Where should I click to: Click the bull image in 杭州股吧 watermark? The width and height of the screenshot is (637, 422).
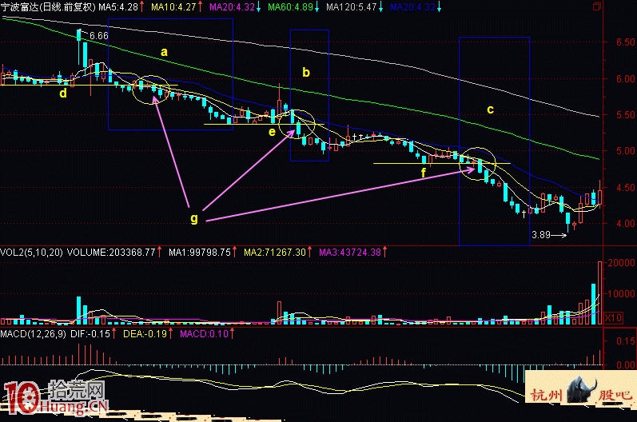pos(582,393)
